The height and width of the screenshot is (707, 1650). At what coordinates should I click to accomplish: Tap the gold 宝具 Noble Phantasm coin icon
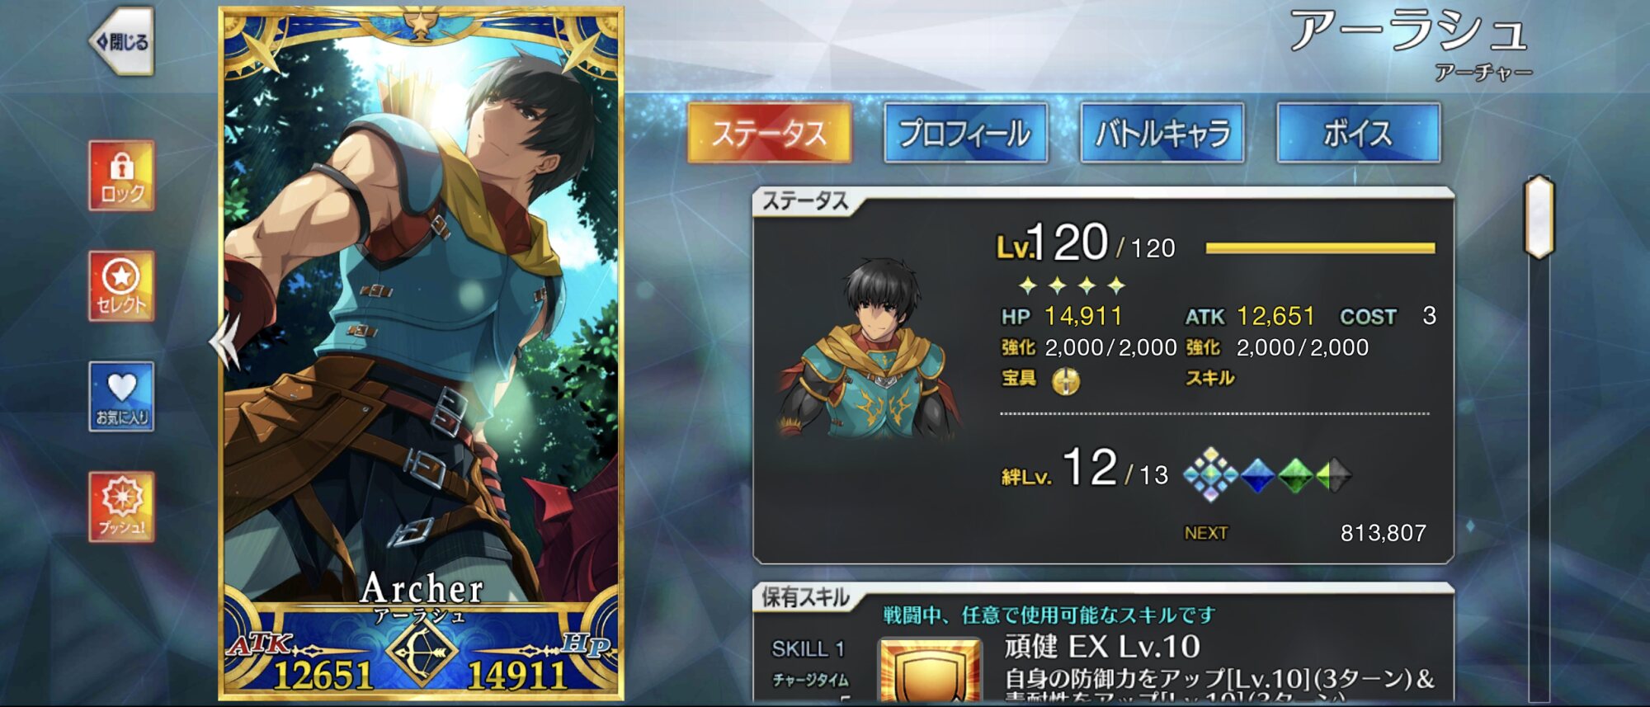1066,380
